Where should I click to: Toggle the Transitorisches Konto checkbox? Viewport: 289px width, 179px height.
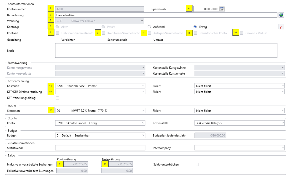tap(196, 33)
